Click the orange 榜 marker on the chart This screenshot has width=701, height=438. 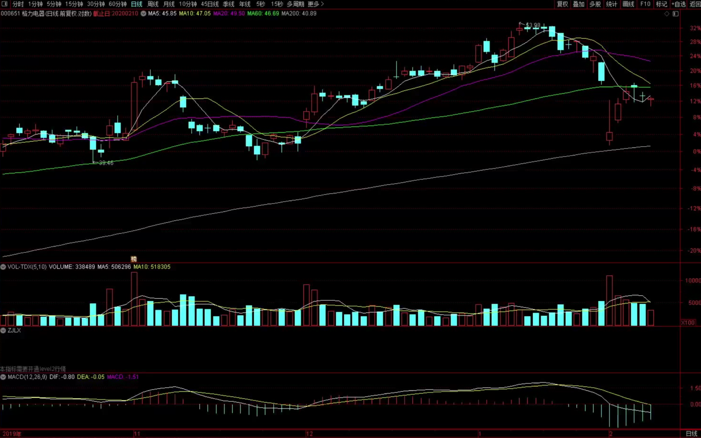point(134,259)
